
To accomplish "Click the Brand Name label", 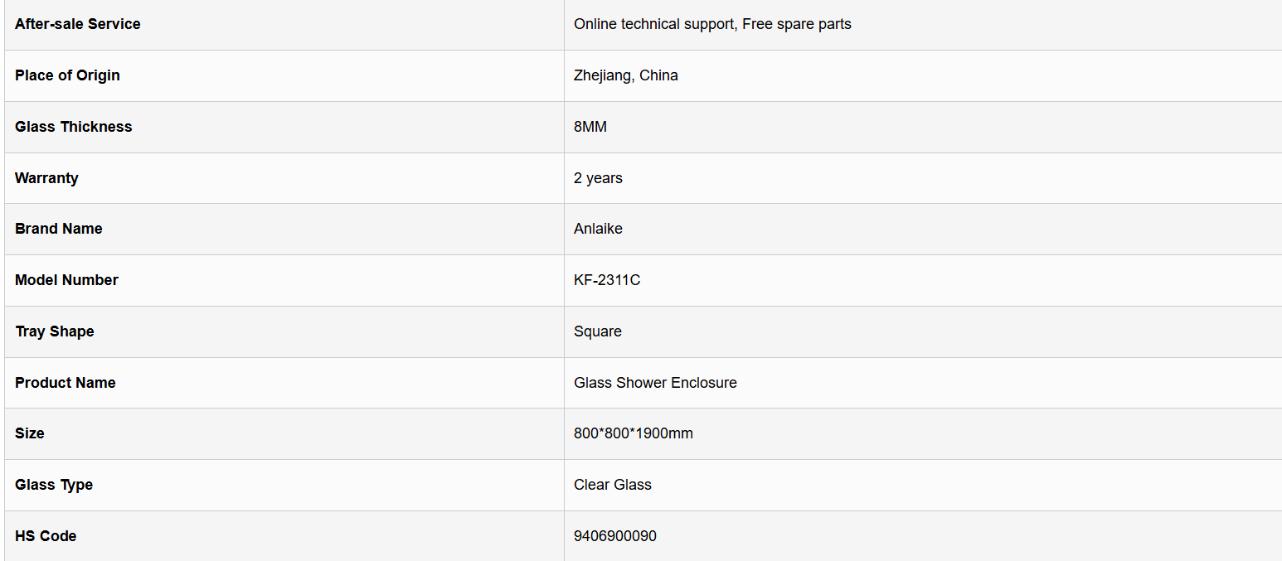I will pyautogui.click(x=59, y=229).
